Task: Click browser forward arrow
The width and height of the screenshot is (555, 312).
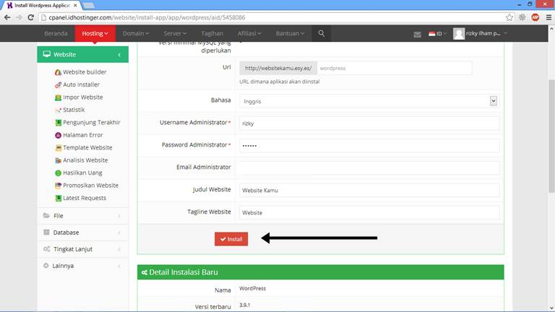Action: pos(19,17)
